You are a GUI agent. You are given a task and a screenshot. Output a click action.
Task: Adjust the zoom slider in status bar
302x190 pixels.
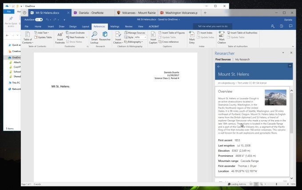[277, 184]
